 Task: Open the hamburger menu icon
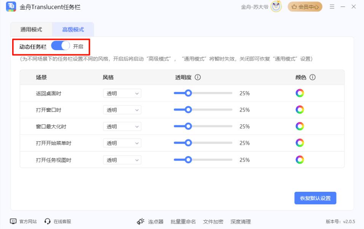coord(332,7)
